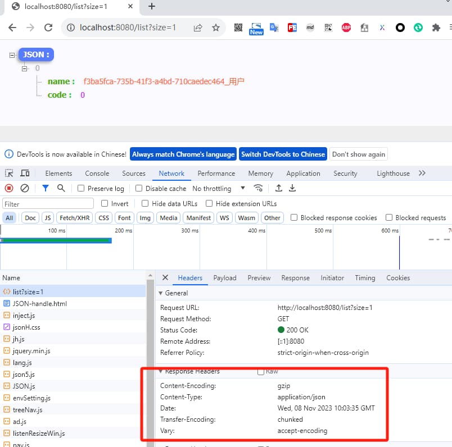
Task: Tick the Disable cache checkbox
Action: click(x=139, y=189)
